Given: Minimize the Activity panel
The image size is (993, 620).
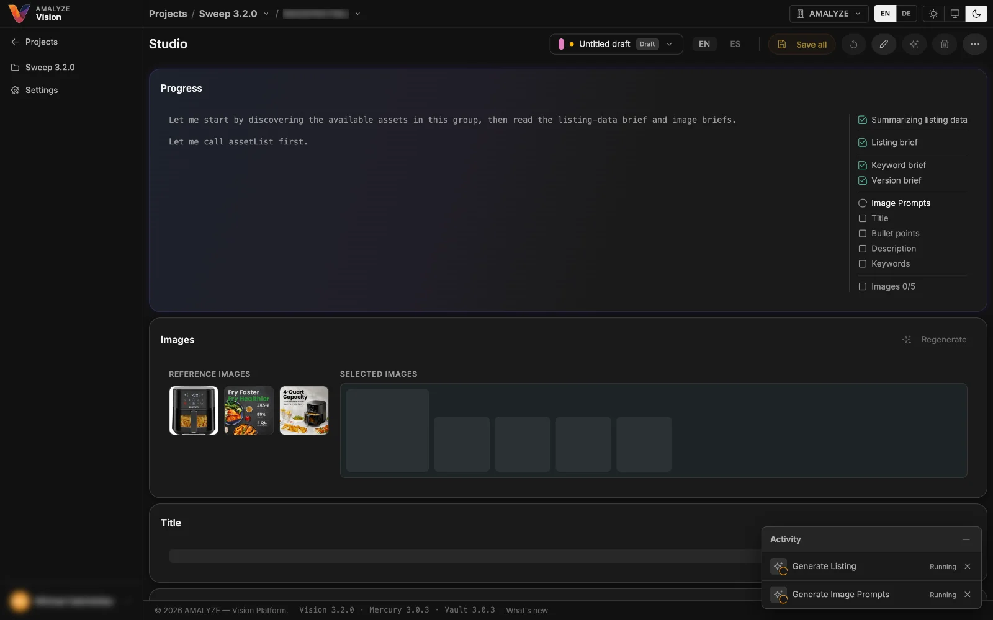Looking at the screenshot, I should [x=966, y=539].
